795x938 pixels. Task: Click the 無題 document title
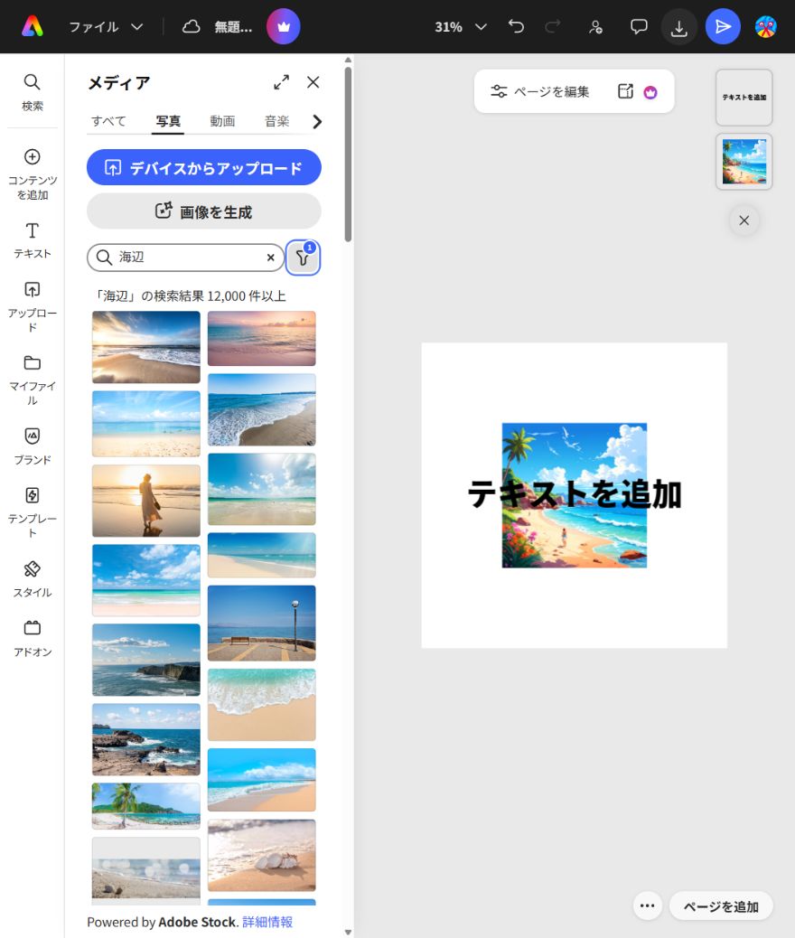[x=233, y=27]
